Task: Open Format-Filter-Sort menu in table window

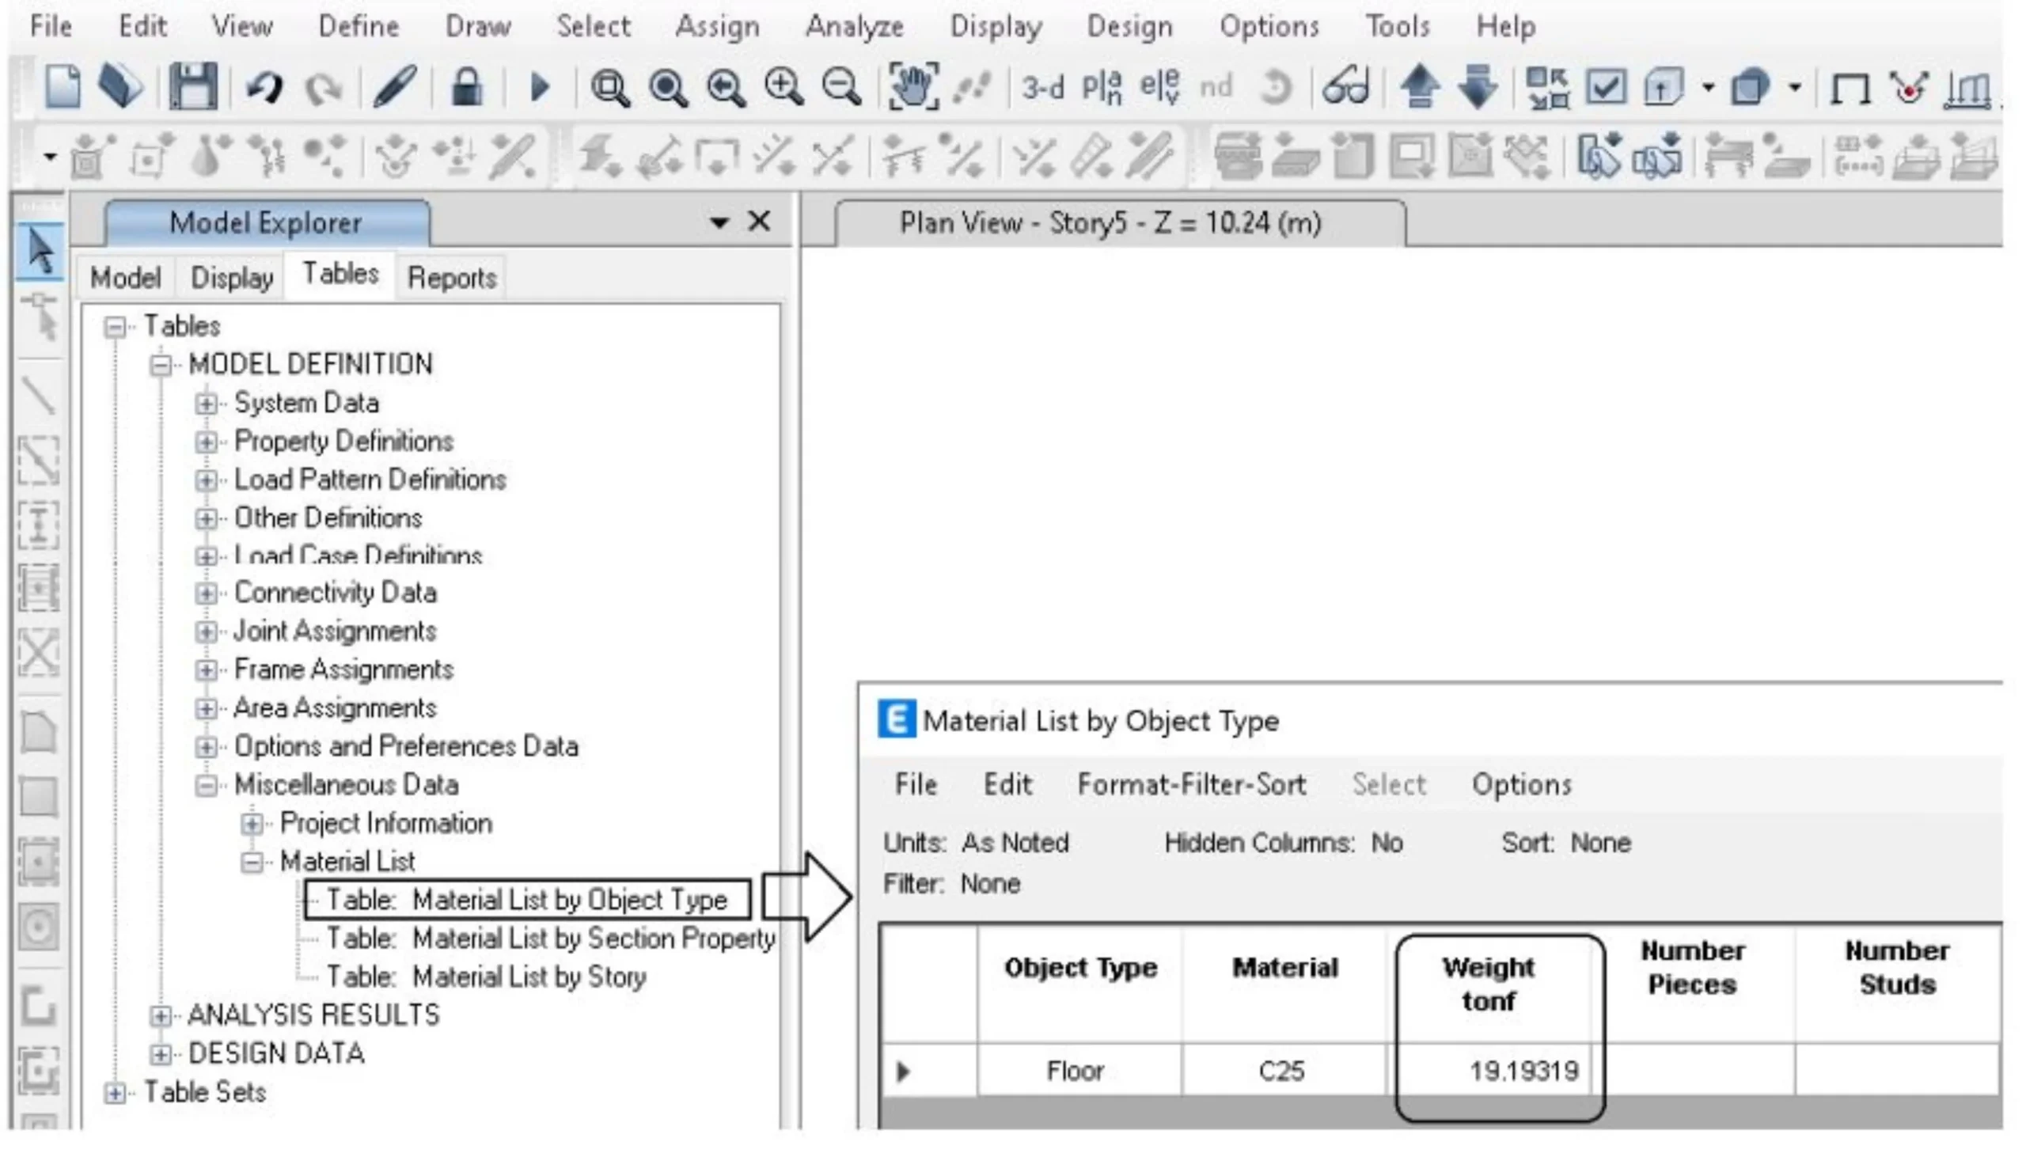Action: 1191,784
